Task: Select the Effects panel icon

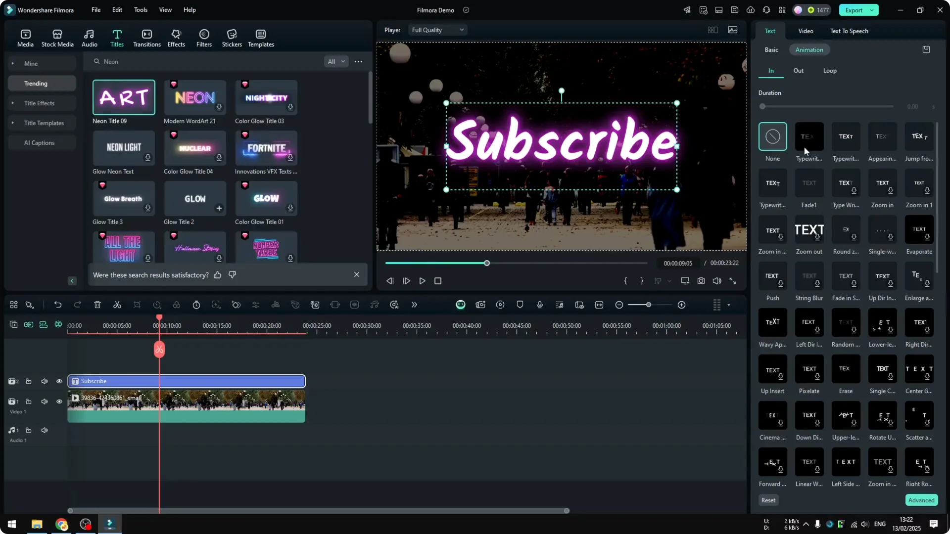Action: (176, 37)
